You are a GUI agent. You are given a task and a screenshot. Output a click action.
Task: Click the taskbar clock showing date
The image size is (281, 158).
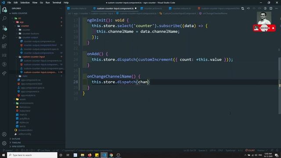tap(268, 155)
